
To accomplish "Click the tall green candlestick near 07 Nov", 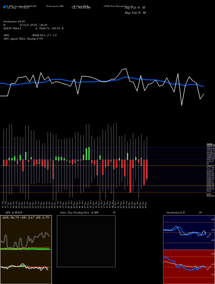I will [x=89, y=154].
